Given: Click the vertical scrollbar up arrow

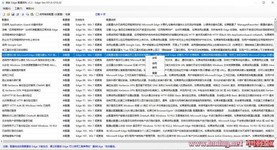Looking at the screenshot, I should 275,19.
